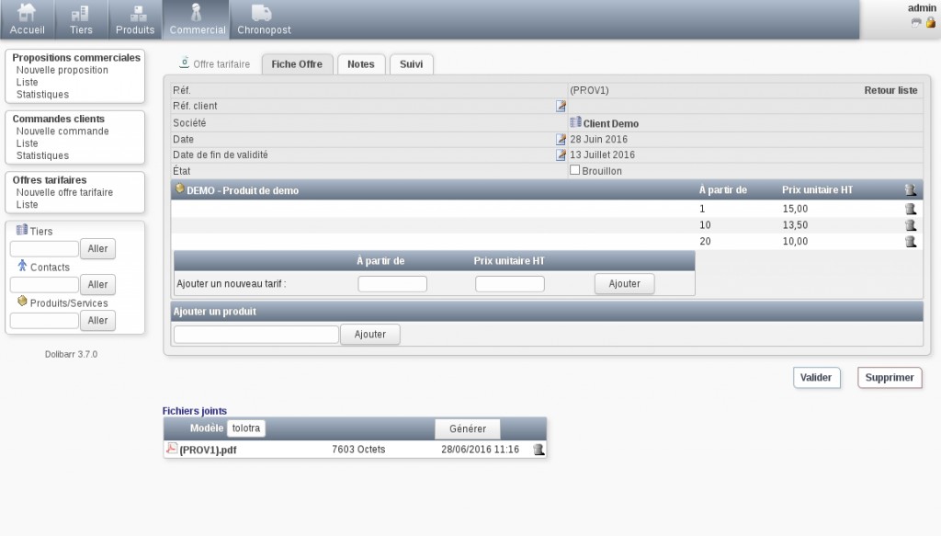Open the admin user link
The height and width of the screenshot is (536, 941).
(921, 7)
